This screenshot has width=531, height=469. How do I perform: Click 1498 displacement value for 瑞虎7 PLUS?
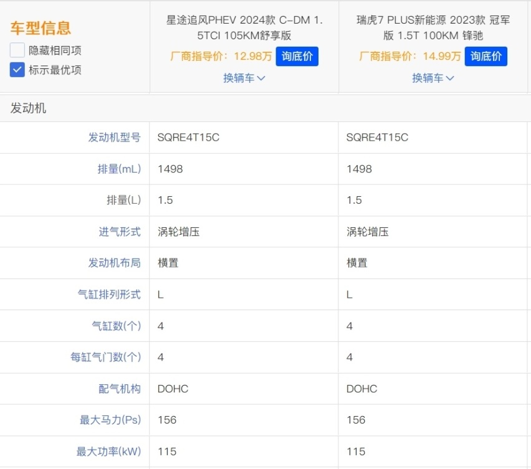click(359, 169)
